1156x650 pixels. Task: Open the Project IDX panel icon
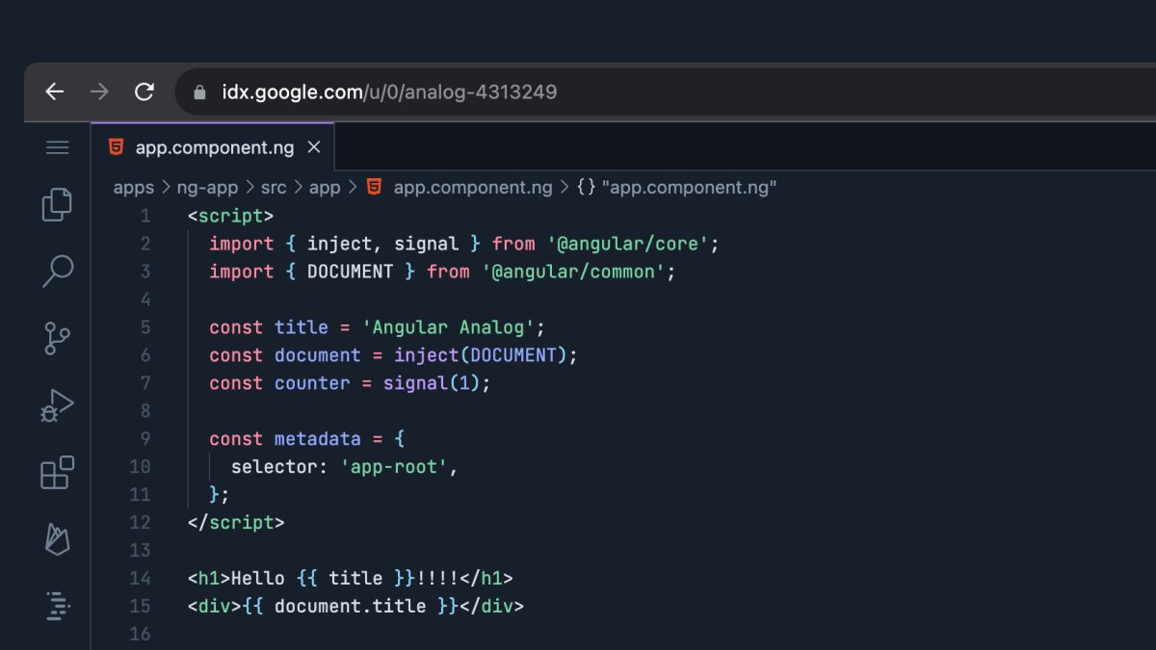pyautogui.click(x=57, y=605)
